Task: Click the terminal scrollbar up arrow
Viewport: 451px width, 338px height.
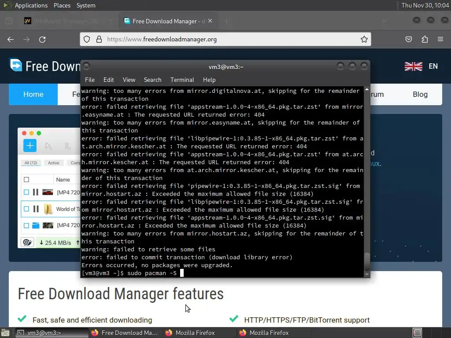Action: pyautogui.click(x=367, y=89)
